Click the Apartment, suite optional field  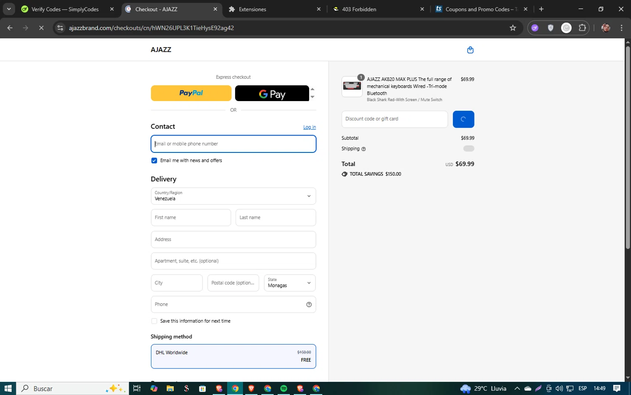pos(233,261)
